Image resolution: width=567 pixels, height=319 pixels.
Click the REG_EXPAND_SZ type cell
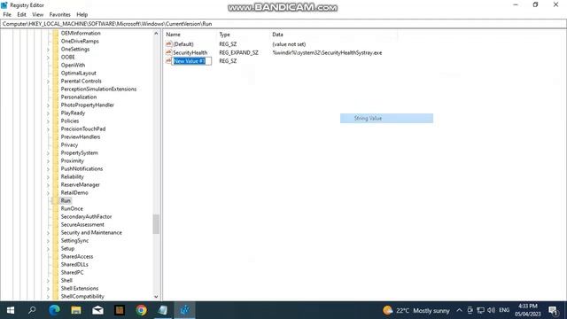(238, 52)
